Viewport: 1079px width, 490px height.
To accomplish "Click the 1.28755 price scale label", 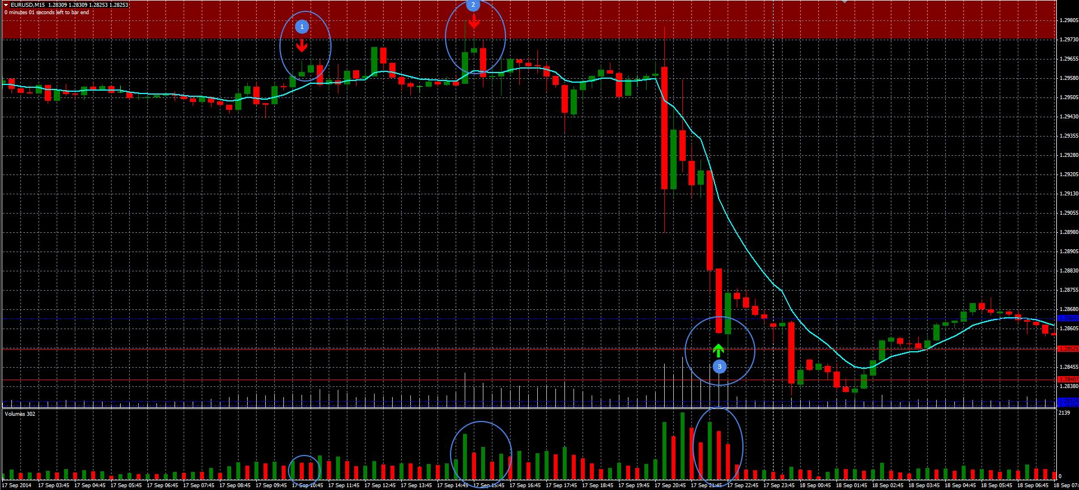I will (x=1068, y=290).
